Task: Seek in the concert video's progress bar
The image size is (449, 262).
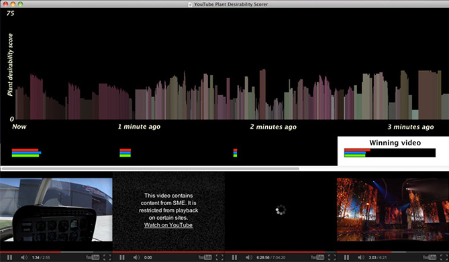Action: 393,252
